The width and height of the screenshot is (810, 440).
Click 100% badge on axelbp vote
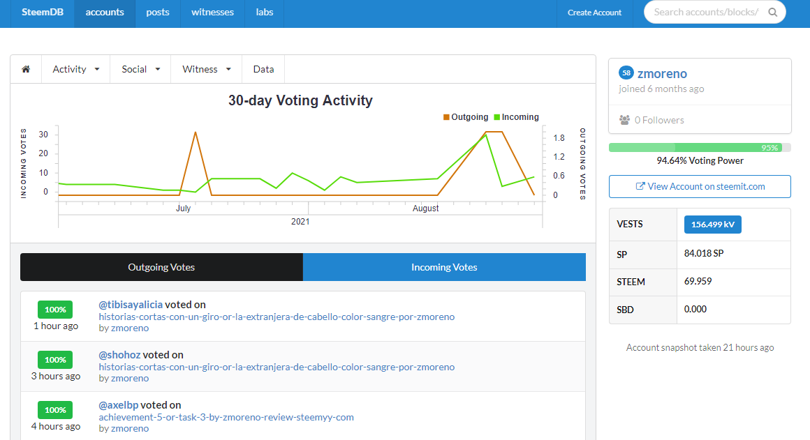[55, 410]
